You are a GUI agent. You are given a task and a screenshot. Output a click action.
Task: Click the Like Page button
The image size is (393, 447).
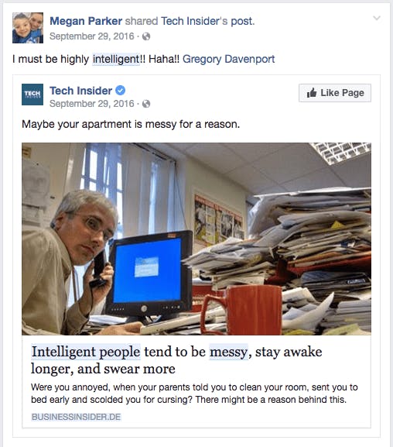(335, 93)
